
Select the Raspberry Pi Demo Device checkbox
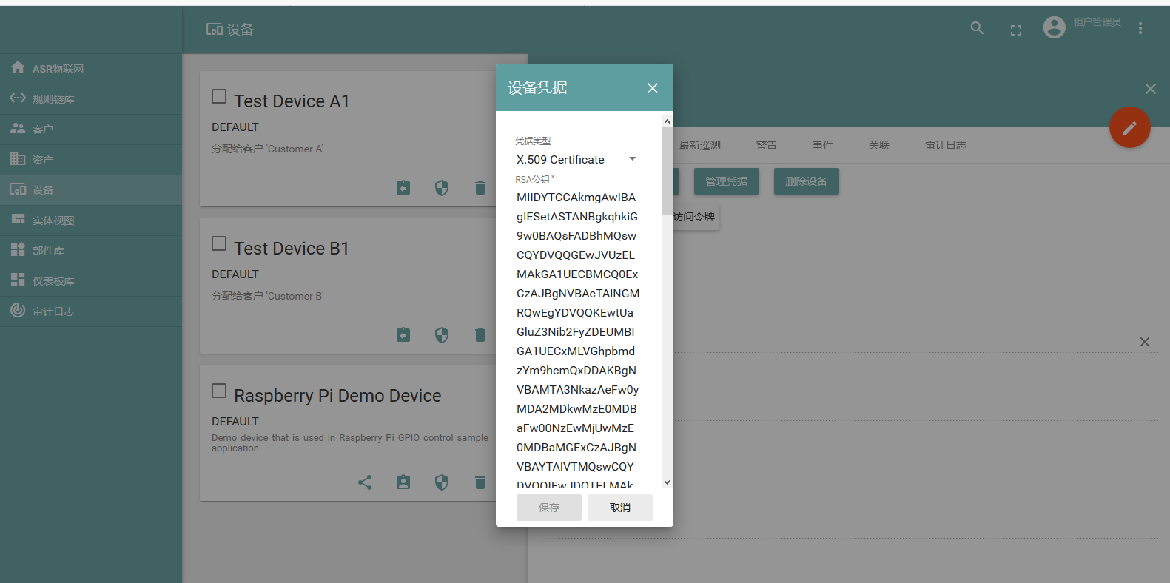point(219,391)
